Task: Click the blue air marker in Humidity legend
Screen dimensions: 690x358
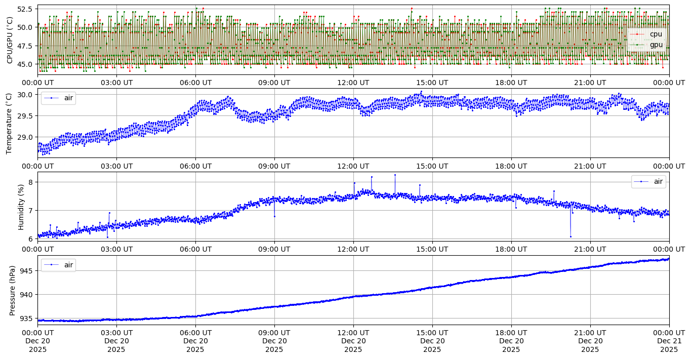Action: [x=641, y=181]
